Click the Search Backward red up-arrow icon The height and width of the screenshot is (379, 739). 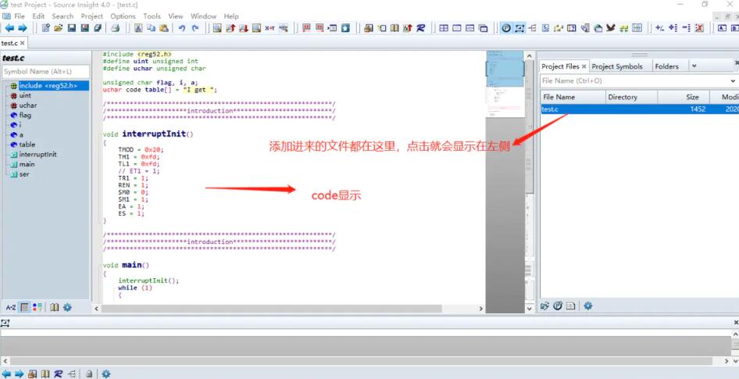[230, 28]
